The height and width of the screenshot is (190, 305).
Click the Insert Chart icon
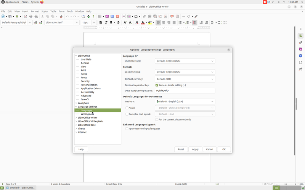(112, 16)
